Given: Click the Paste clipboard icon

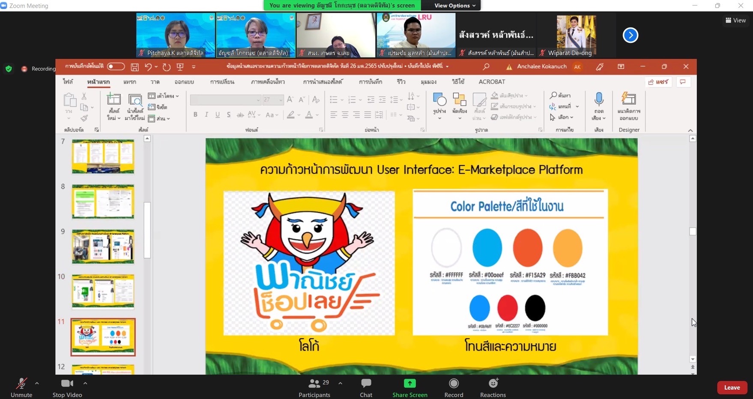Looking at the screenshot, I should pyautogui.click(x=69, y=100).
